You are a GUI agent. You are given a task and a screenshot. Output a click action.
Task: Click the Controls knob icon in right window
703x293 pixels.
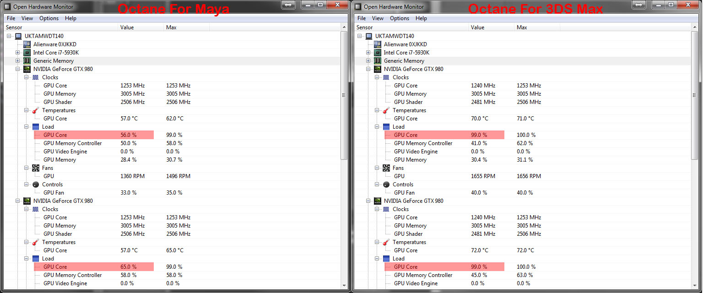[x=386, y=184]
